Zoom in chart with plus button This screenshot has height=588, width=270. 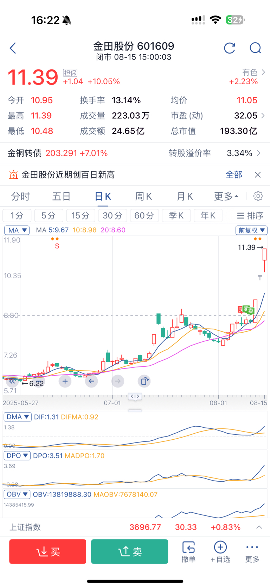[x=65, y=381]
